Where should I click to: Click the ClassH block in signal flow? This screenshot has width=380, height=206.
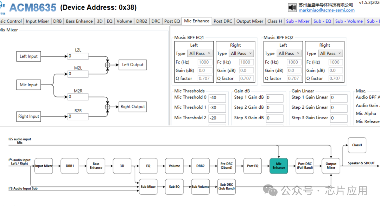[357, 145]
